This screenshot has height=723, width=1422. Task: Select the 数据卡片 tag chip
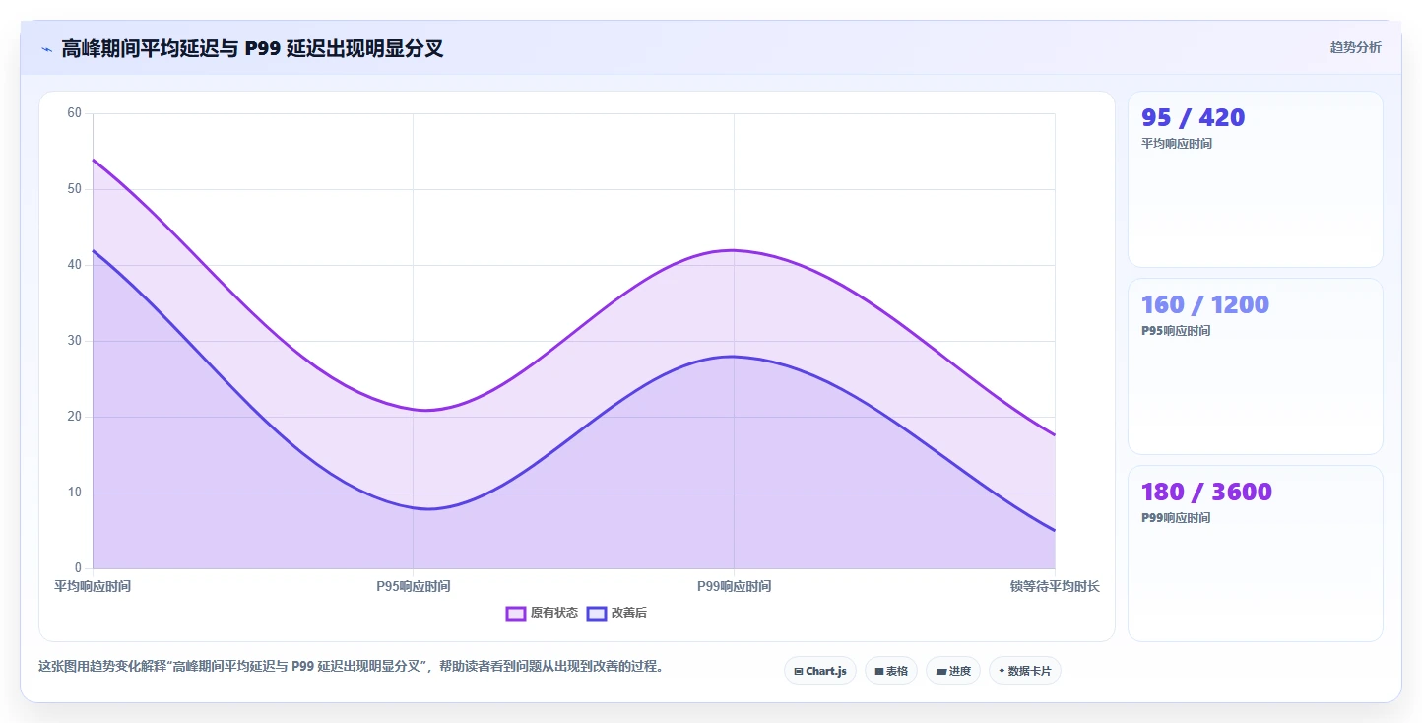(x=1025, y=671)
